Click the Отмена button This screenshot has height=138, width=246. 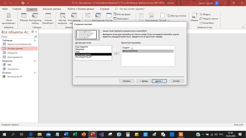coord(126,81)
